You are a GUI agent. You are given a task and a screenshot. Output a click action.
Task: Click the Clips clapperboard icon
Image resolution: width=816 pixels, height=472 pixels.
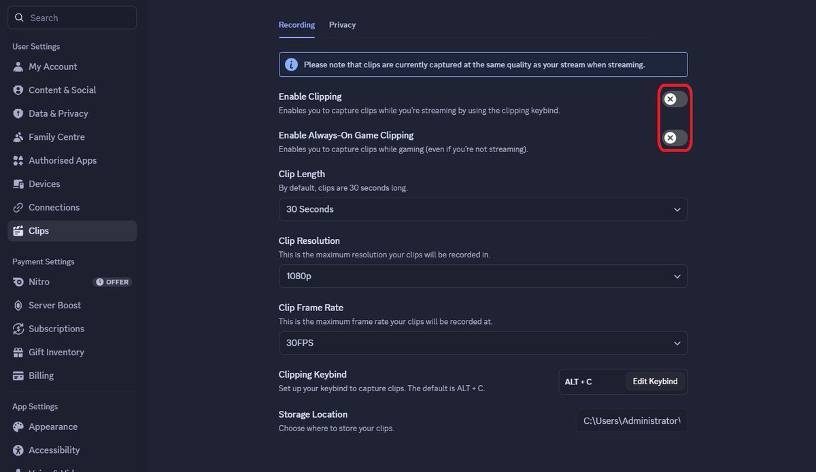coord(18,231)
